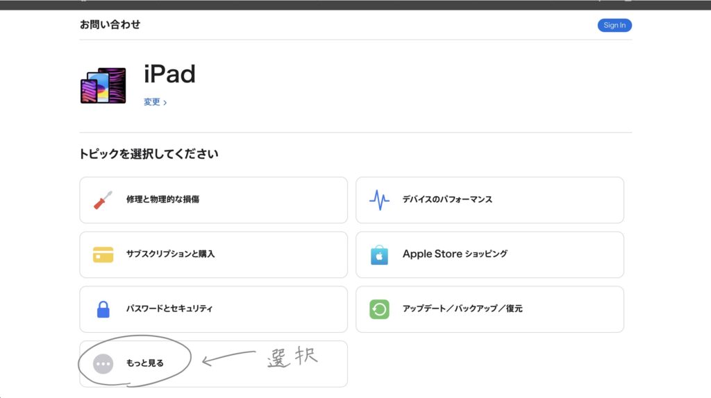Choose the デバイスのパフォーマンス topic label

(447, 200)
